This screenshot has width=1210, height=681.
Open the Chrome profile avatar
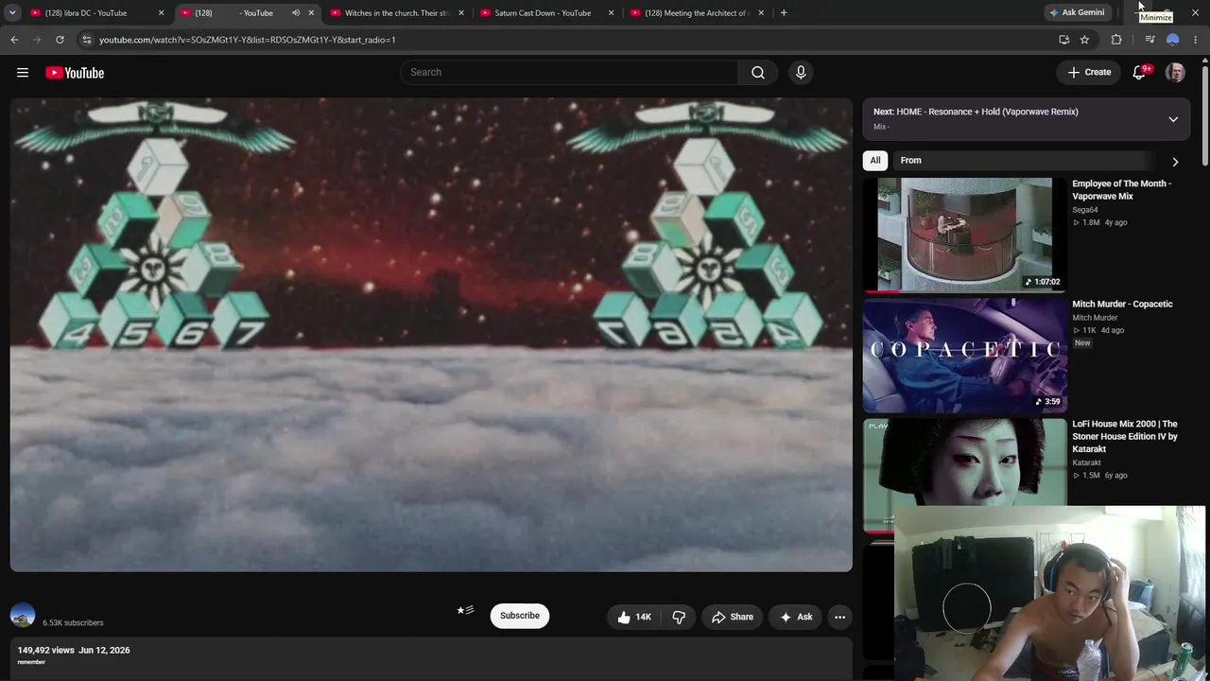[x=1173, y=40]
